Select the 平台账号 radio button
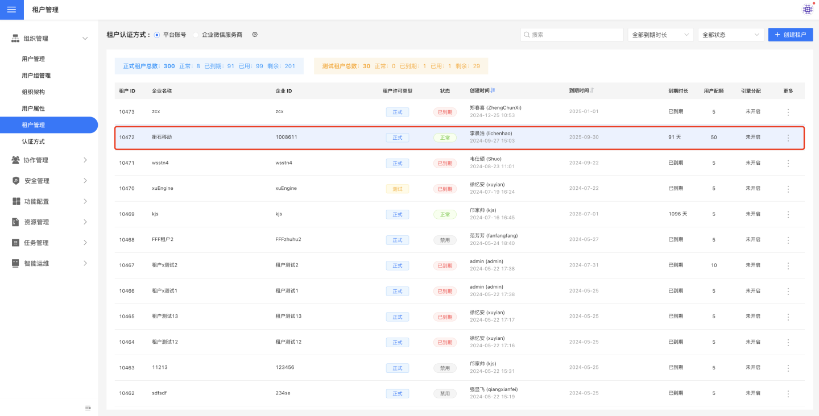The width and height of the screenshot is (819, 416). (x=157, y=35)
